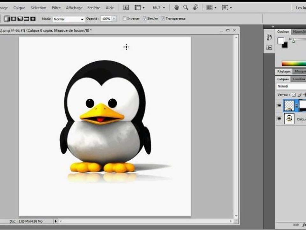Viewport: 306px width, 230px height.
Task: Collapse the panels with the double arrow
Action: coord(273,27)
